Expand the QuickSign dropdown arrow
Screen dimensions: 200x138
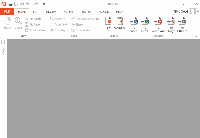68,30
